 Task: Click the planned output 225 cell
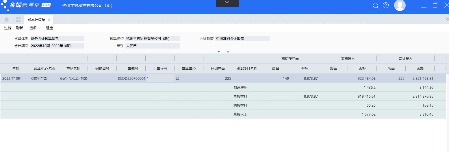218,78
